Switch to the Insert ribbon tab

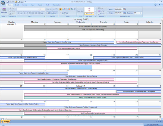tap(17, 5)
